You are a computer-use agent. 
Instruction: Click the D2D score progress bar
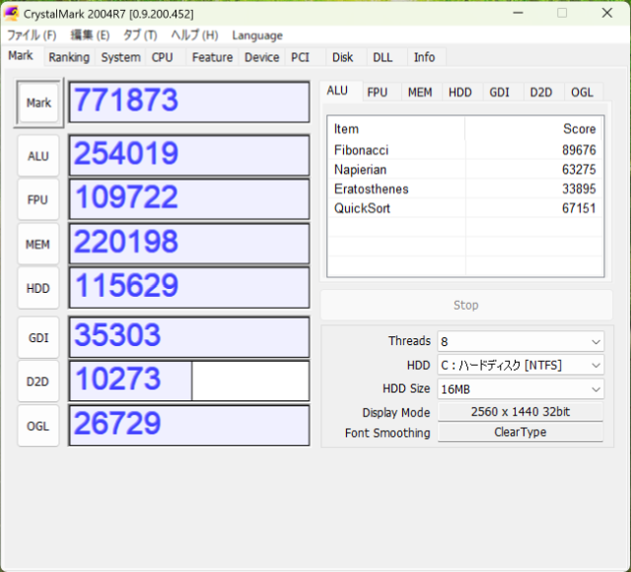188,381
